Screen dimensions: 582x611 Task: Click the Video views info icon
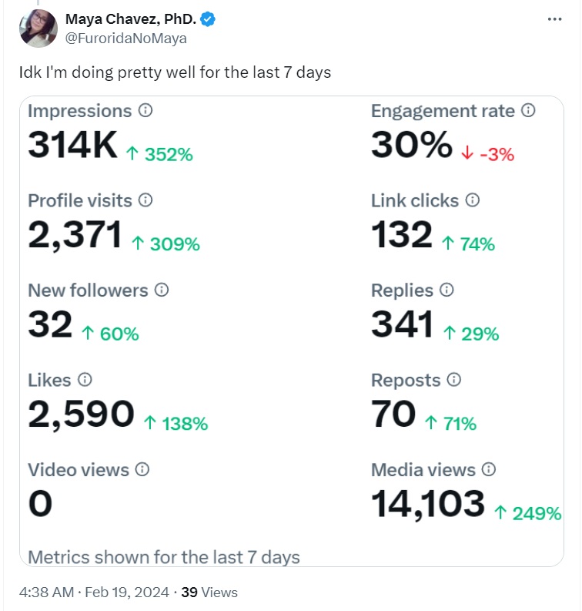142,469
